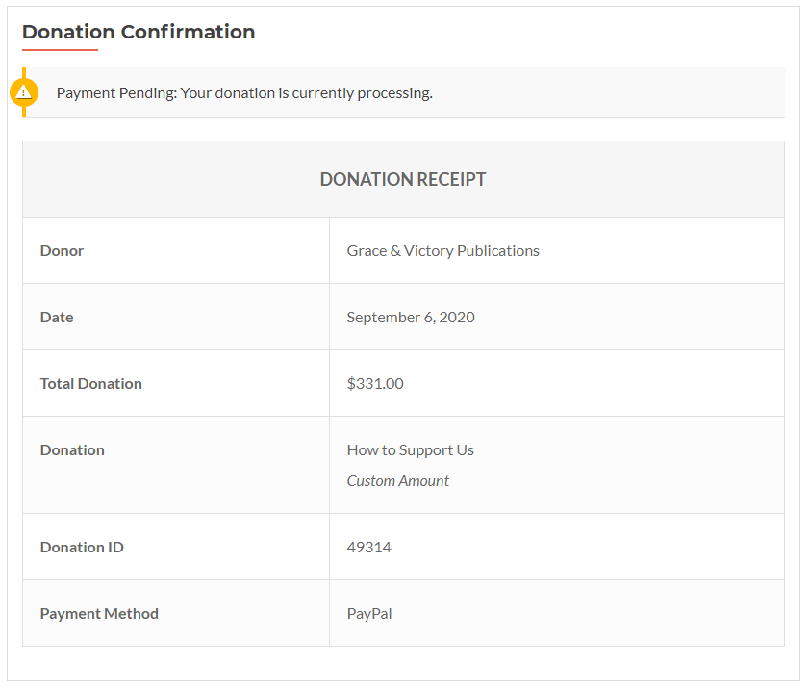Click the Donation Confirmation heading
Image resolution: width=809 pixels, height=692 pixels.
(x=139, y=32)
